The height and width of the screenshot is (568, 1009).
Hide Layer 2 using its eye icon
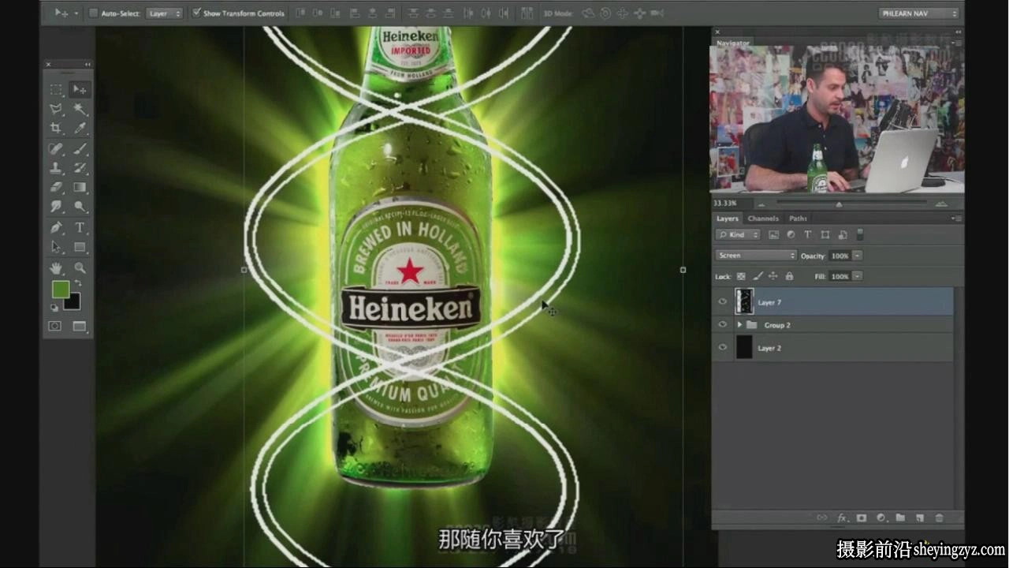(723, 348)
